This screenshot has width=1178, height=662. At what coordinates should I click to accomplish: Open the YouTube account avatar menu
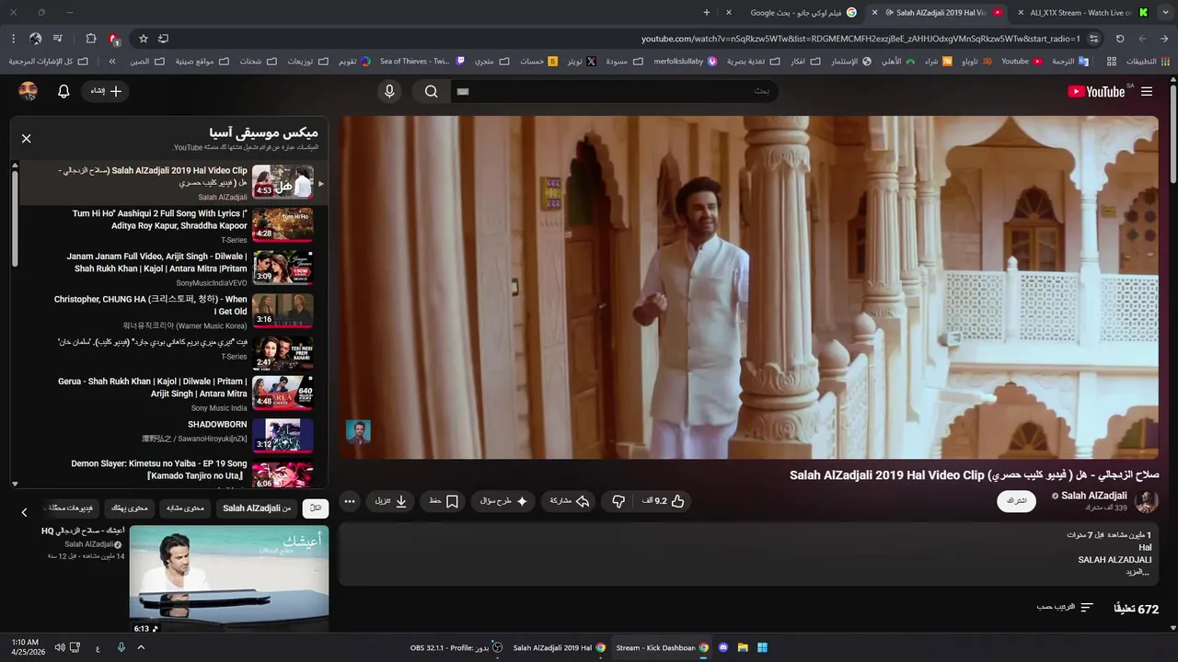coord(29,91)
